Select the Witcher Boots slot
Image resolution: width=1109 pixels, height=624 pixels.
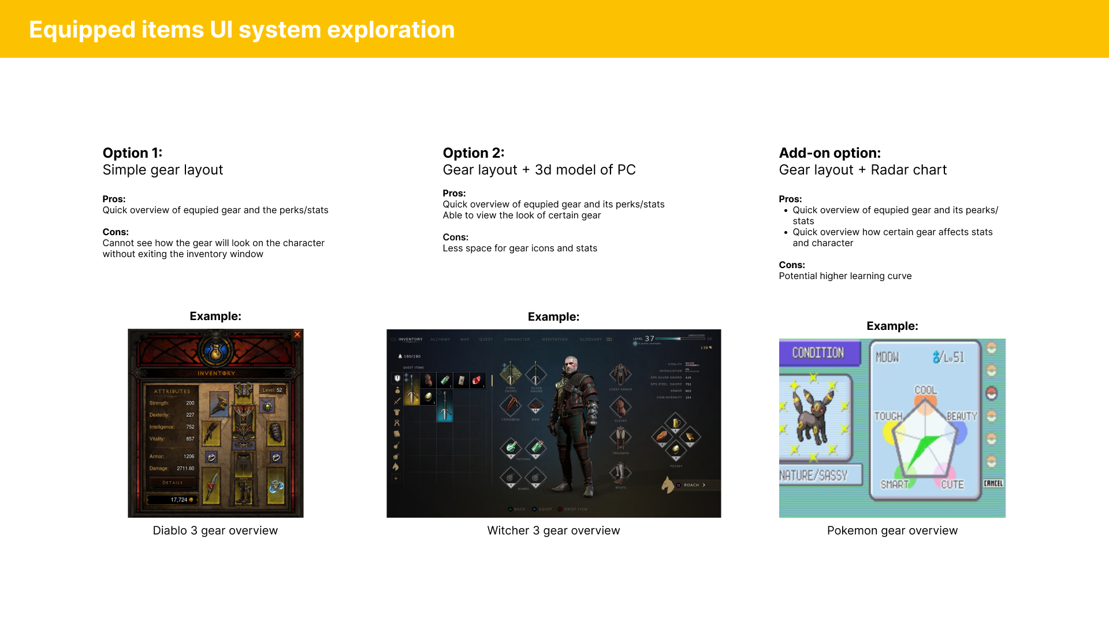[620, 473]
